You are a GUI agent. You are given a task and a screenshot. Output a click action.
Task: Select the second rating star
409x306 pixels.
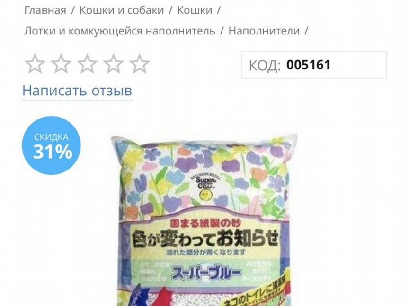click(61, 63)
